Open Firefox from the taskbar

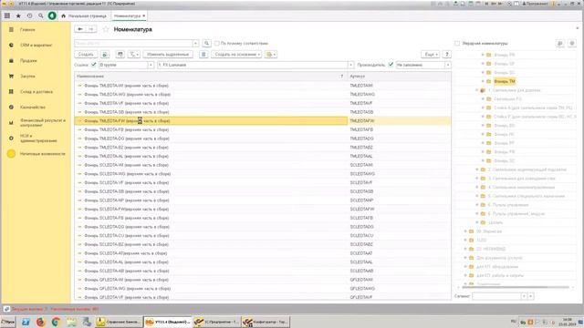(x=40, y=322)
